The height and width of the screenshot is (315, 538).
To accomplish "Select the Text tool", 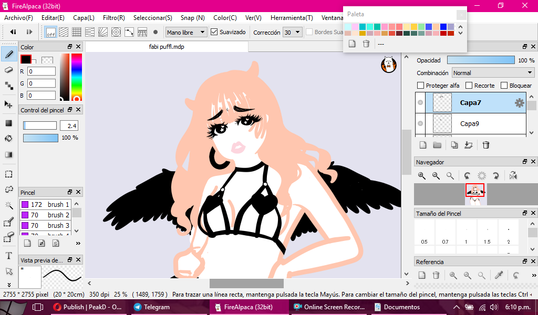I will pyautogui.click(x=9, y=255).
